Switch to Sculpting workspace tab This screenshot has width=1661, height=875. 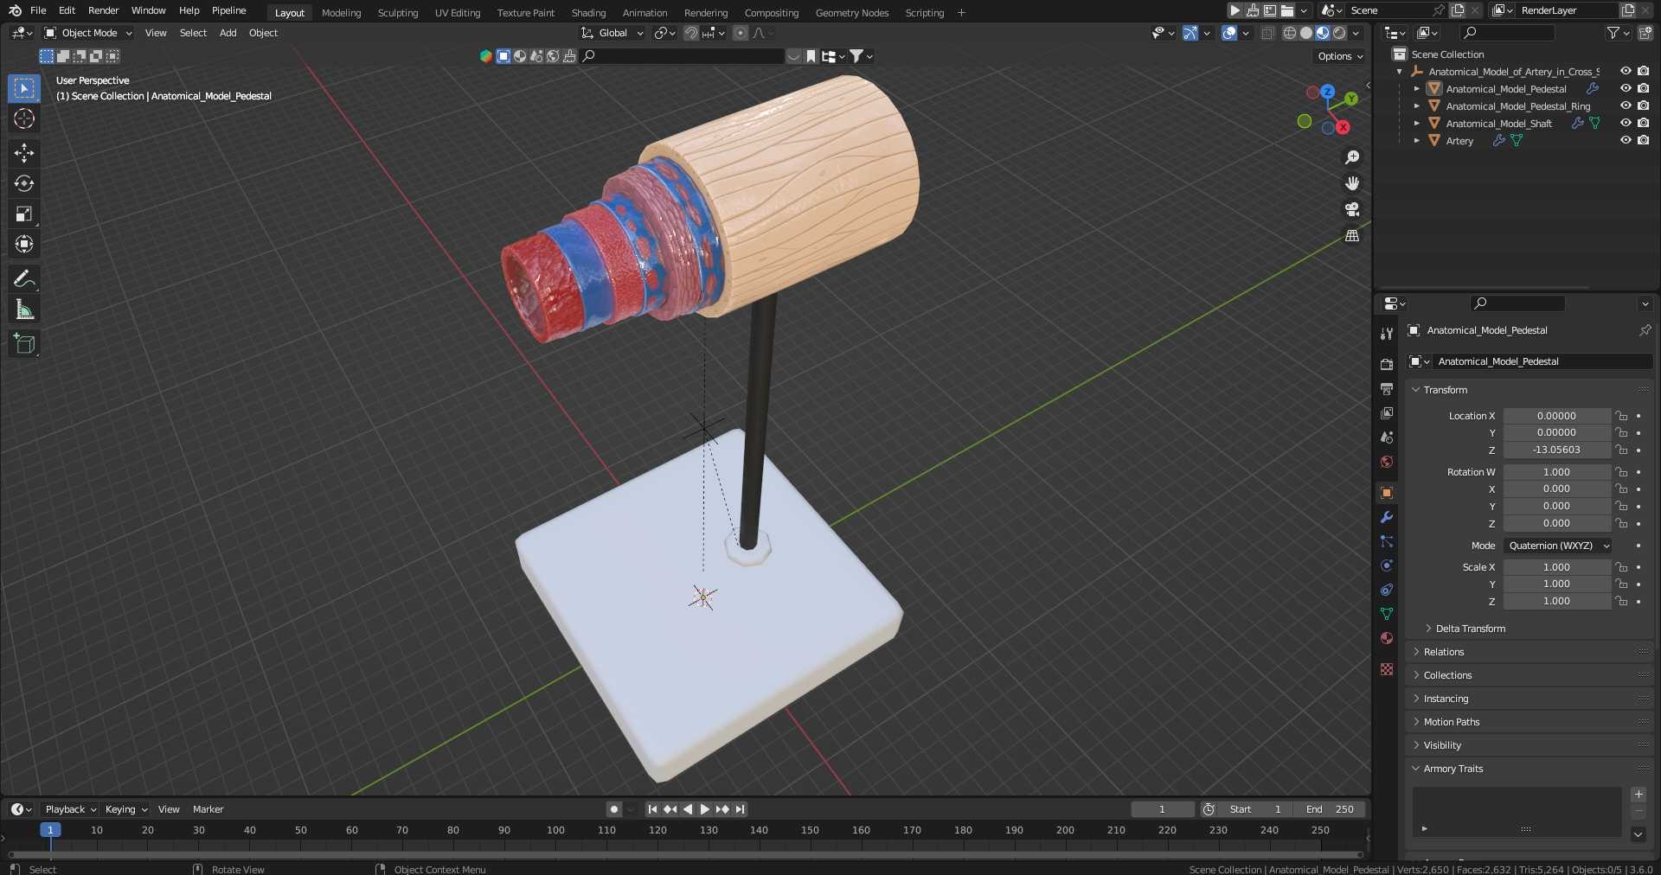398,13
